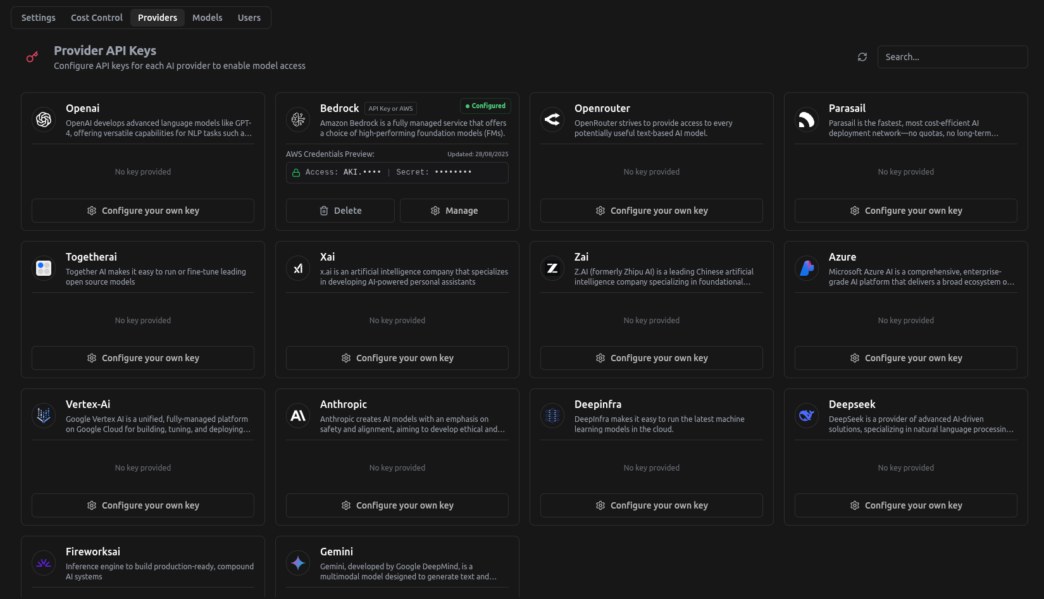This screenshot has height=599, width=1044.
Task: Click the refresh icon beside search
Action: pos(862,57)
